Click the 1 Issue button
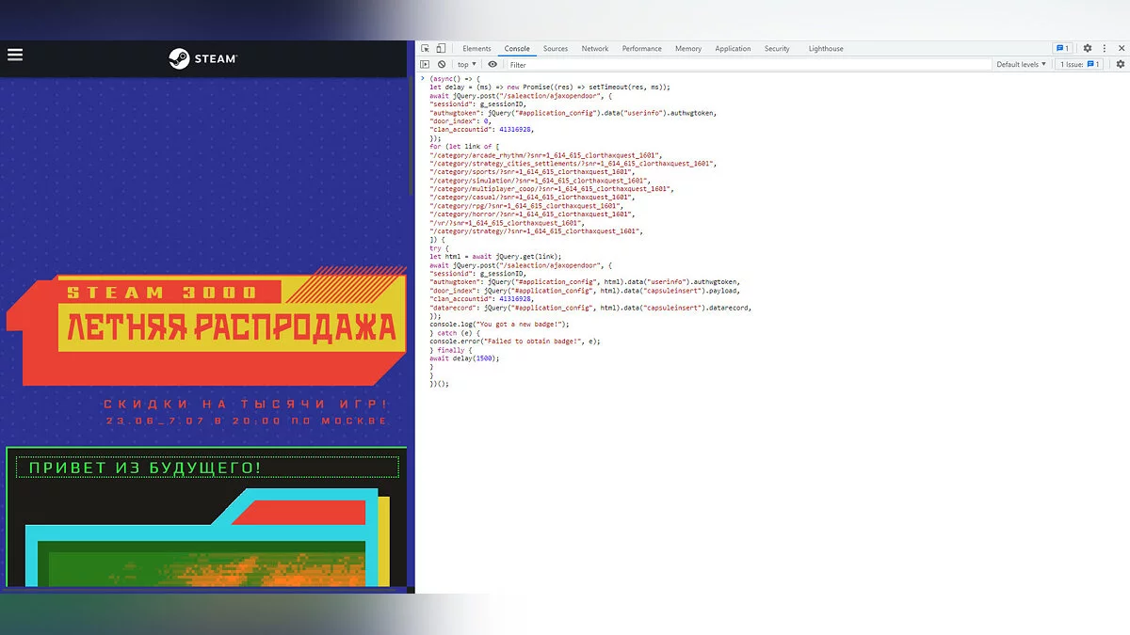The height and width of the screenshot is (635, 1130). click(x=1080, y=65)
